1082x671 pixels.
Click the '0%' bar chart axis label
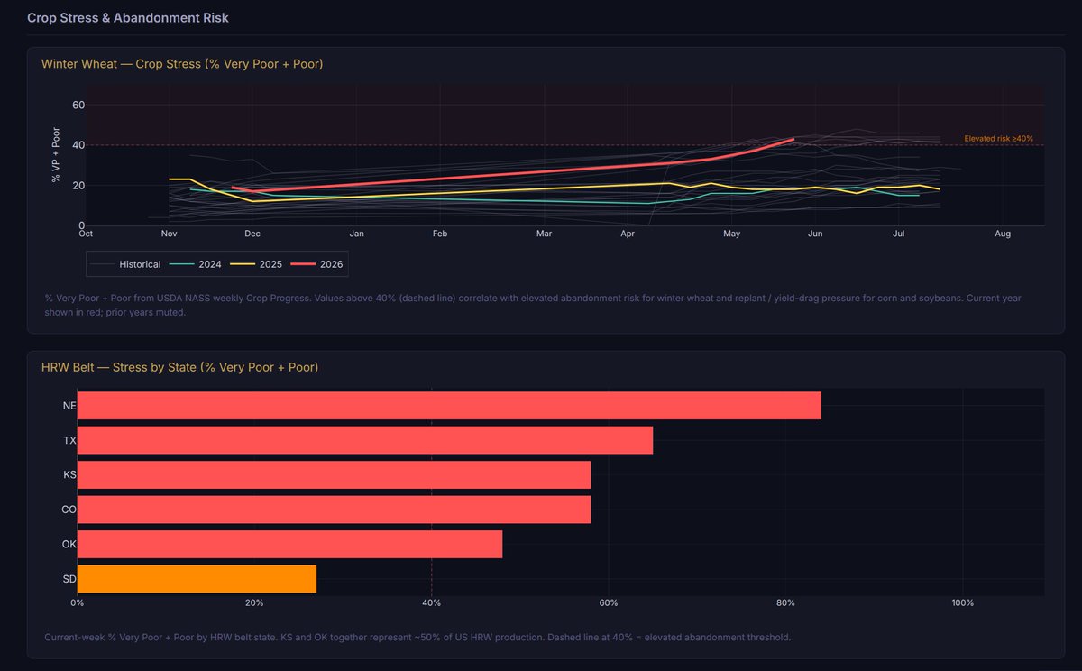point(78,603)
